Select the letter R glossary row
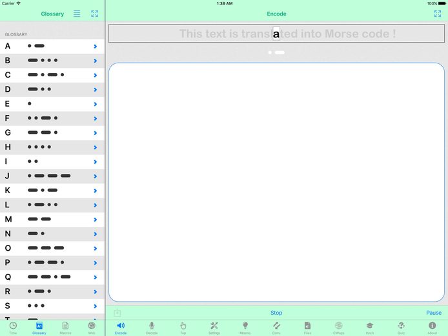The image size is (448, 336). 52,291
